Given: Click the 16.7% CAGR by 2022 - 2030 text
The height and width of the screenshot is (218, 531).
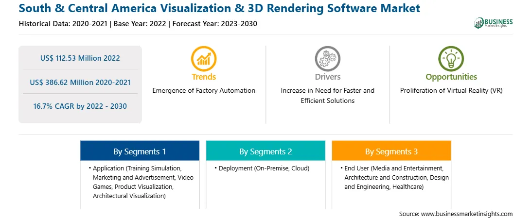Looking at the screenshot, I should point(80,106).
